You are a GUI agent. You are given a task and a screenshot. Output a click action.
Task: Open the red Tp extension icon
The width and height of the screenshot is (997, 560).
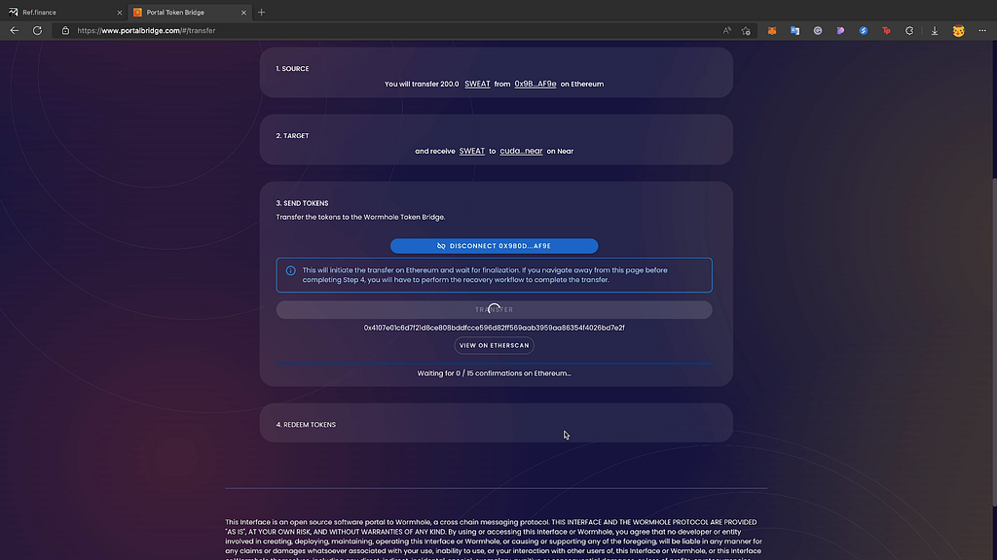coord(886,30)
